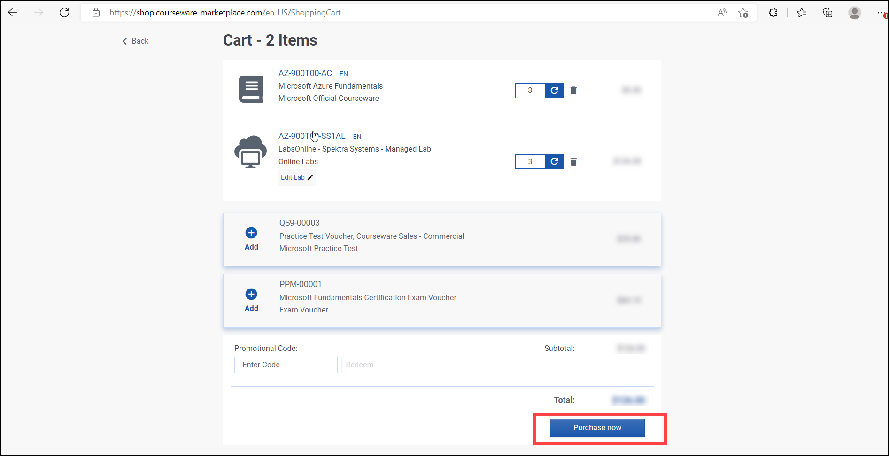Click the EN tag beside AZ-900T00-AC
The height and width of the screenshot is (456, 889).
pos(344,74)
